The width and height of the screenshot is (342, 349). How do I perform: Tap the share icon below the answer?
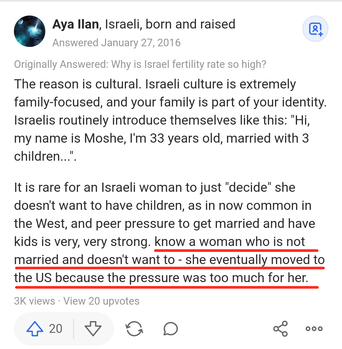(280, 329)
